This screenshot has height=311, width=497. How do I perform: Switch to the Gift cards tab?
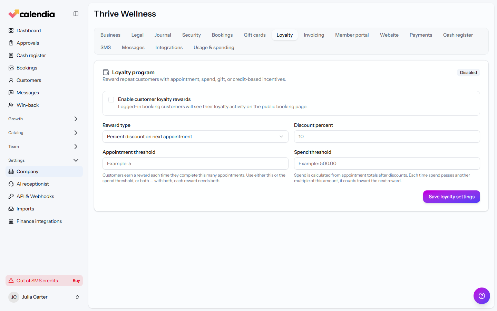[255, 35]
